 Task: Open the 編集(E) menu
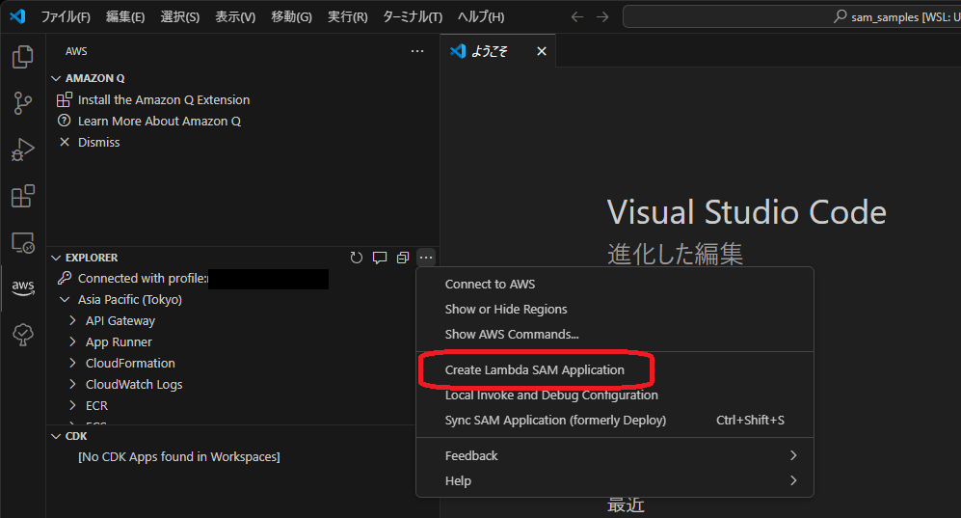125,16
